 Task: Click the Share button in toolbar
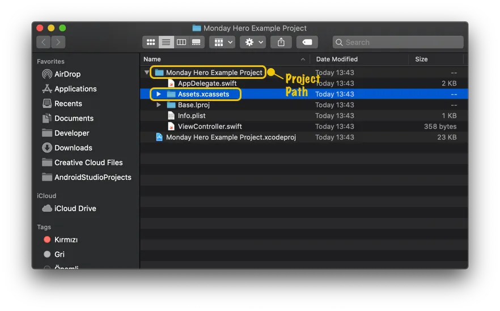281,42
